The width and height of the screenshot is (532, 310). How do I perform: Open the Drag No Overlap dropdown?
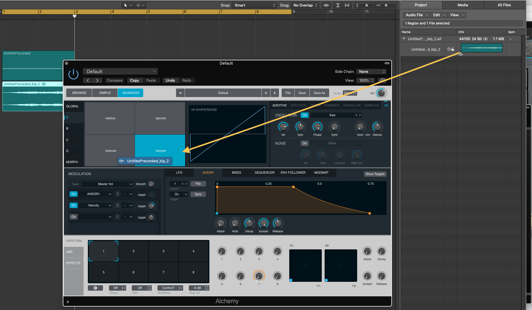[305, 5]
